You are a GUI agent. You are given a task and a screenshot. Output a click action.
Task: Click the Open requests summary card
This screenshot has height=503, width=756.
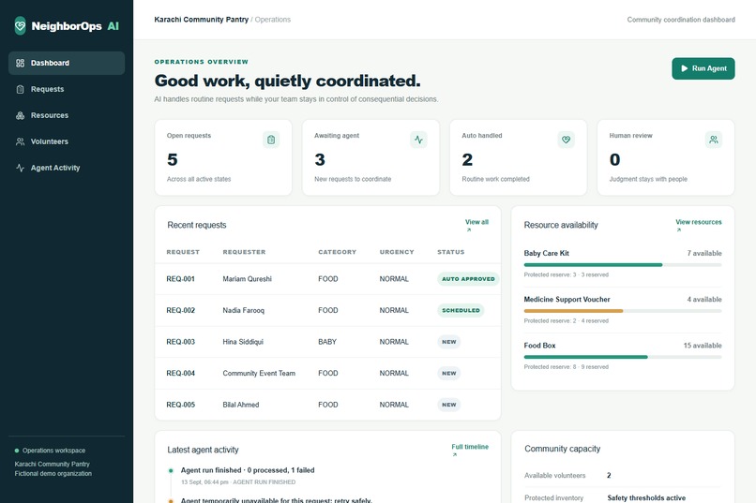click(223, 157)
